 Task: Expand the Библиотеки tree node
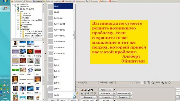click(x=15, y=7)
